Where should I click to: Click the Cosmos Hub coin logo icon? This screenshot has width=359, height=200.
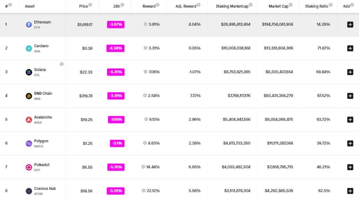tap(29, 191)
